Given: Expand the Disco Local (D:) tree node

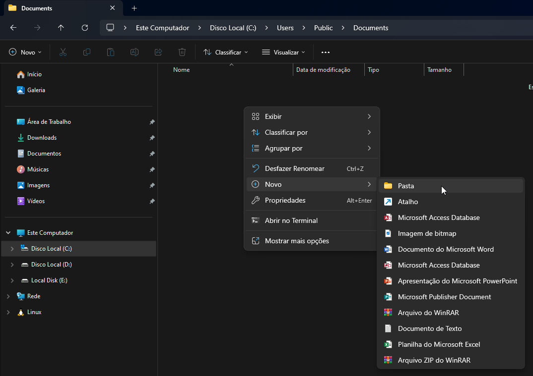Looking at the screenshot, I should pos(12,265).
